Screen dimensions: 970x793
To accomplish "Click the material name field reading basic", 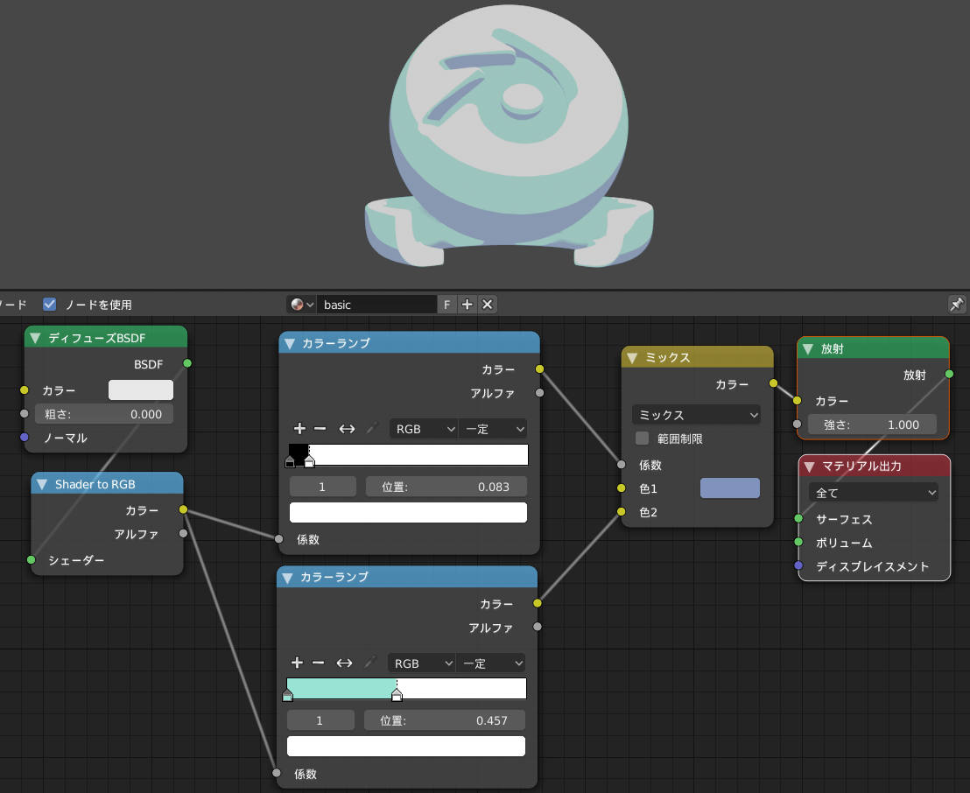I will pos(376,305).
